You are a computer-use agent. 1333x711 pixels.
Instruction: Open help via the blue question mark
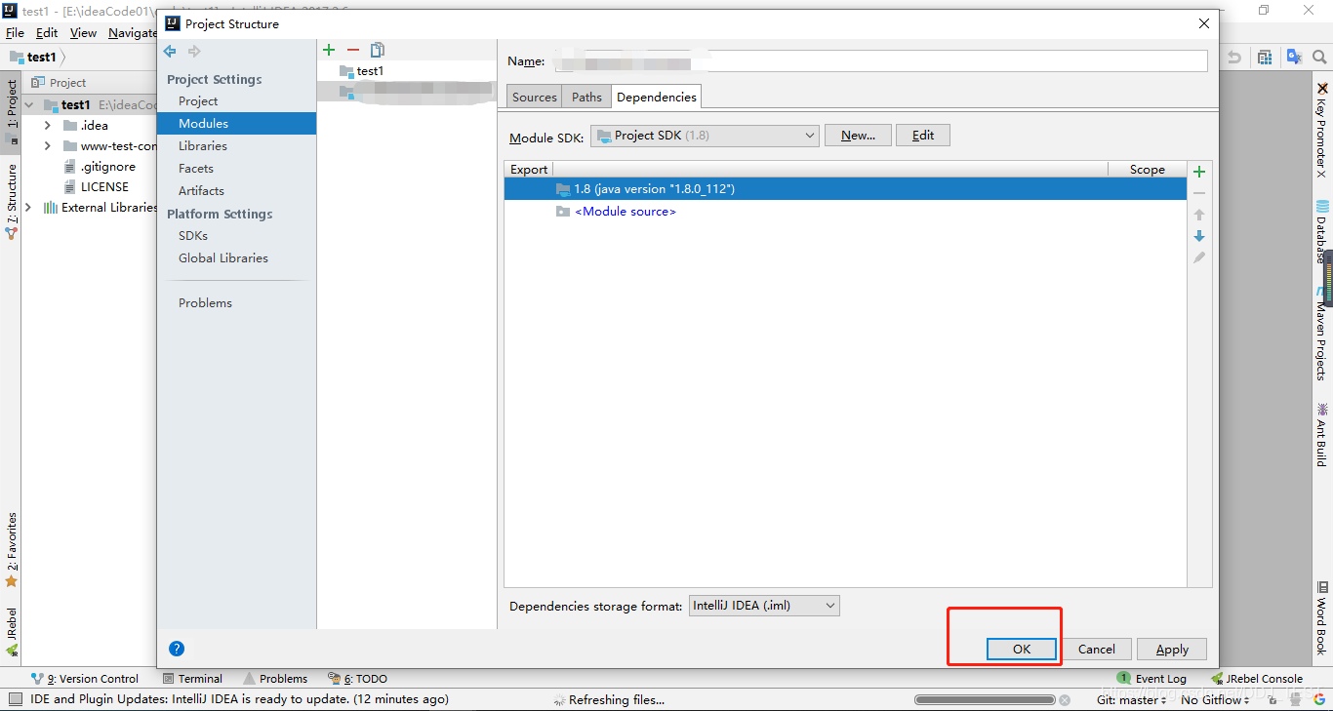(x=177, y=649)
